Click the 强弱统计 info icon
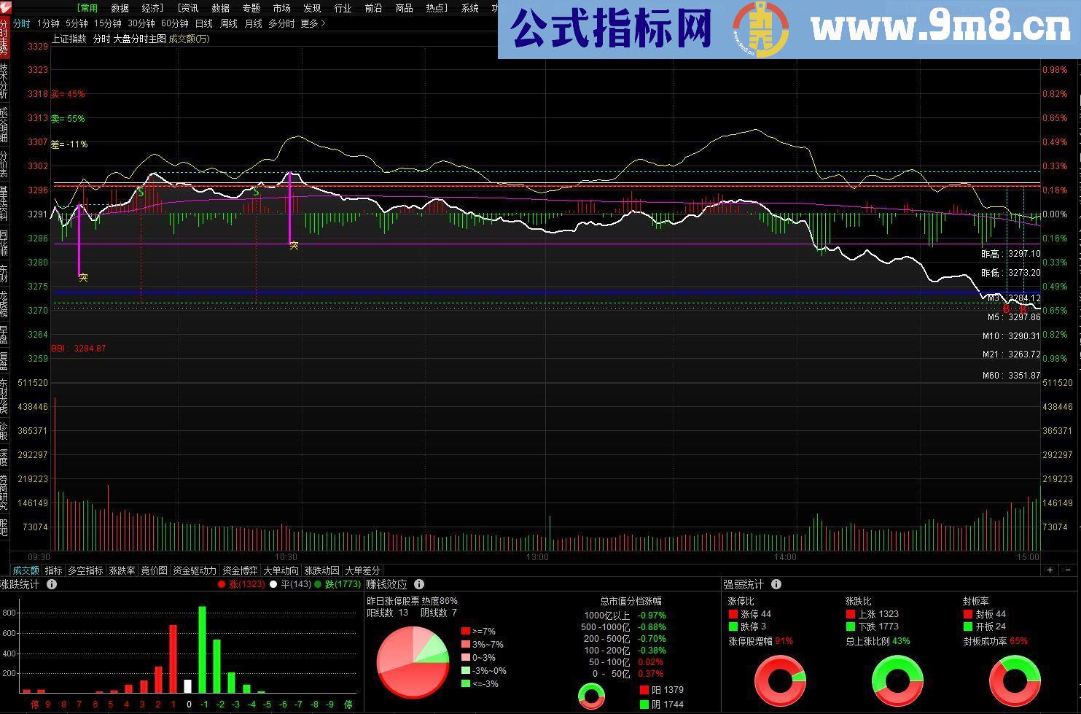The image size is (1081, 714). pos(776,584)
